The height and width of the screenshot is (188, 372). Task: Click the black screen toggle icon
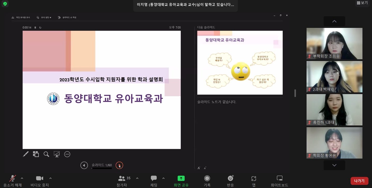[x=57, y=154]
